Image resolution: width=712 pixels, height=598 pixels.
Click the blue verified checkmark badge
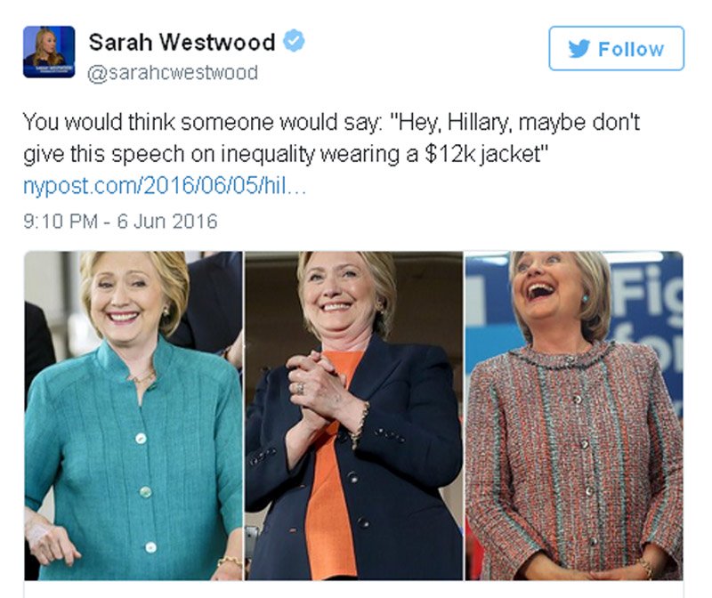(x=294, y=41)
